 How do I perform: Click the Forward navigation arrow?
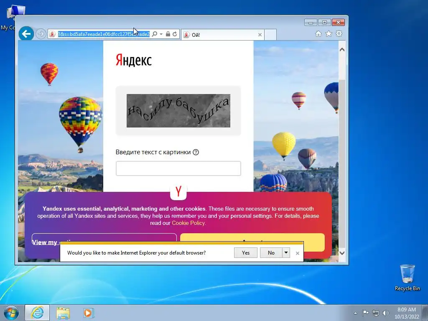(x=41, y=34)
